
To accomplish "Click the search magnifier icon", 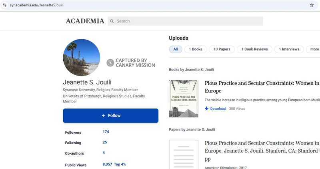I will pyautogui.click(x=112, y=21).
